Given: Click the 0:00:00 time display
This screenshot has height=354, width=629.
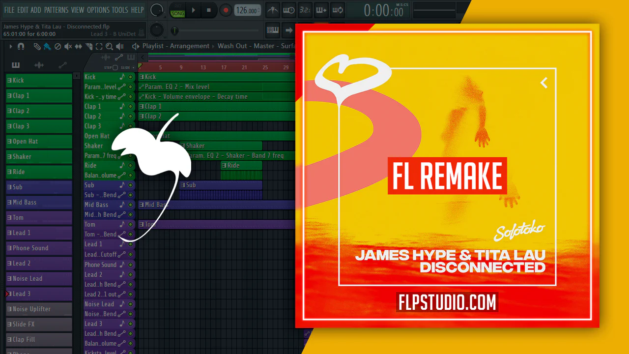Looking at the screenshot, I should (384, 10).
